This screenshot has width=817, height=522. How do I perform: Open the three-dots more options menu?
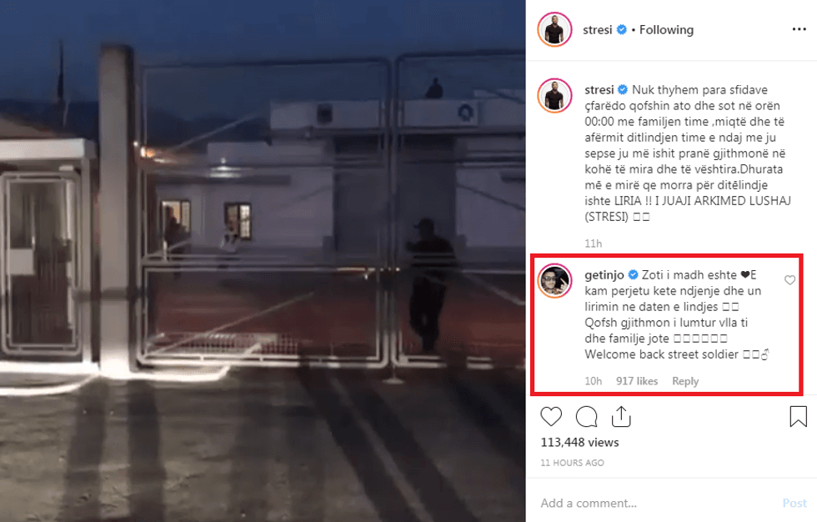tap(799, 29)
